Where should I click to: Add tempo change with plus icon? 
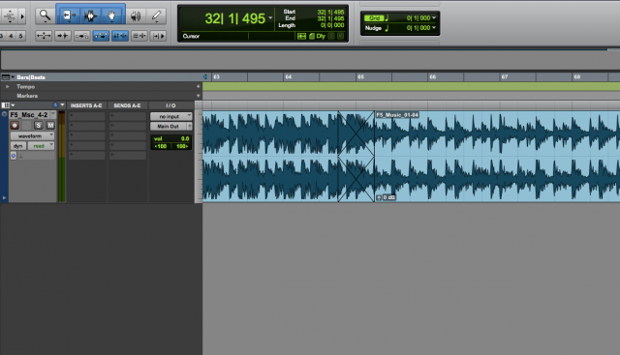coord(198,86)
